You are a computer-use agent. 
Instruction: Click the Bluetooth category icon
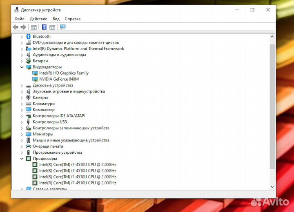[x=28, y=36]
